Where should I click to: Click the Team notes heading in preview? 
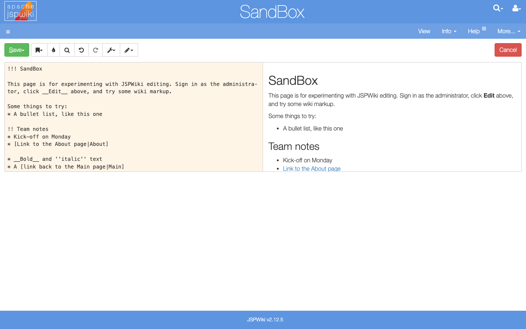tap(294, 147)
